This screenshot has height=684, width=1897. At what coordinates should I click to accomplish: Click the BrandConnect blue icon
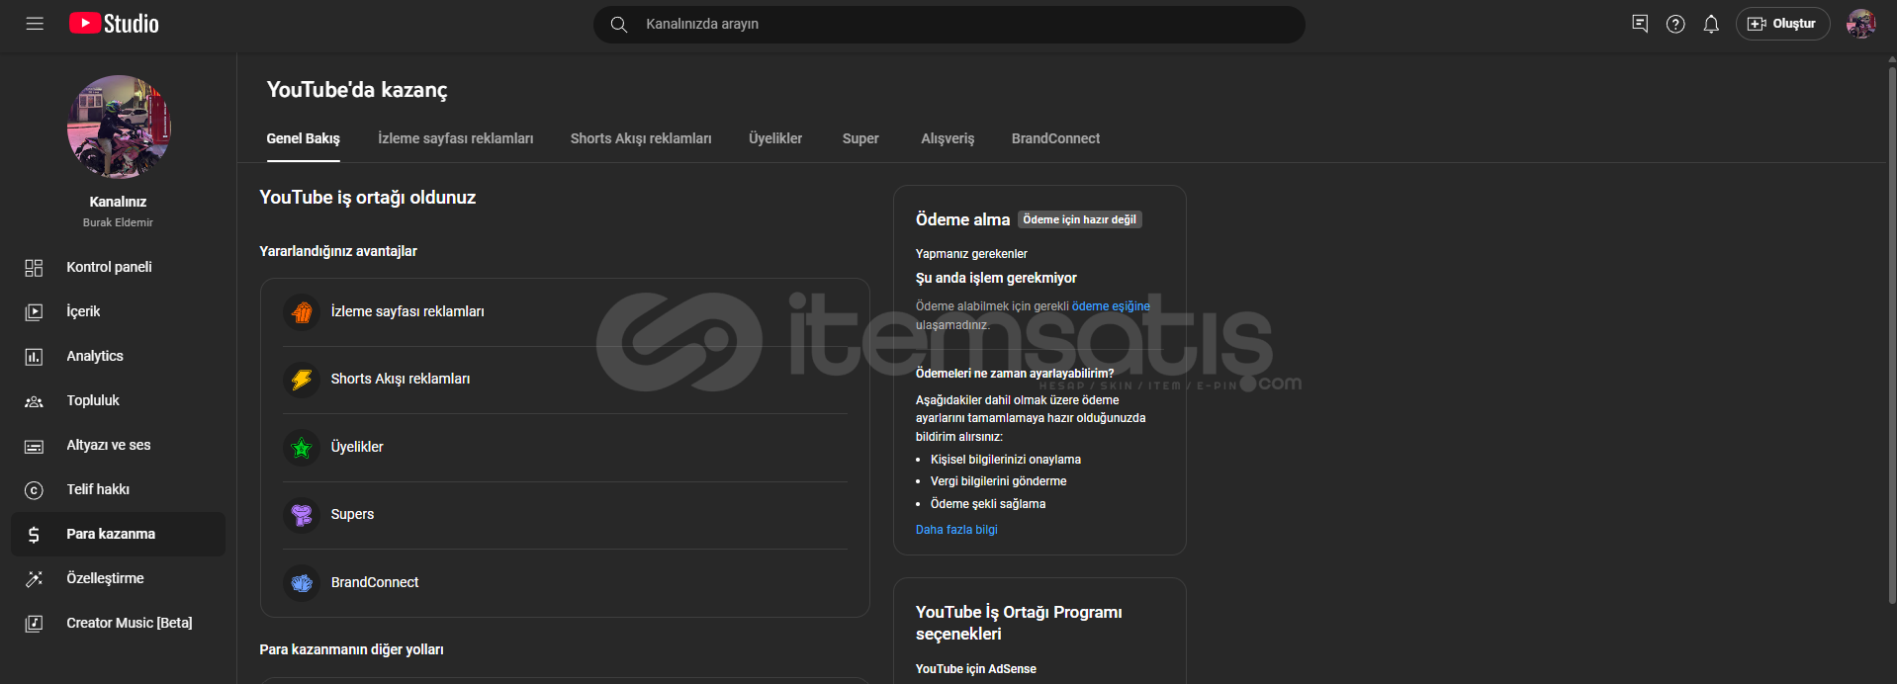(x=302, y=583)
